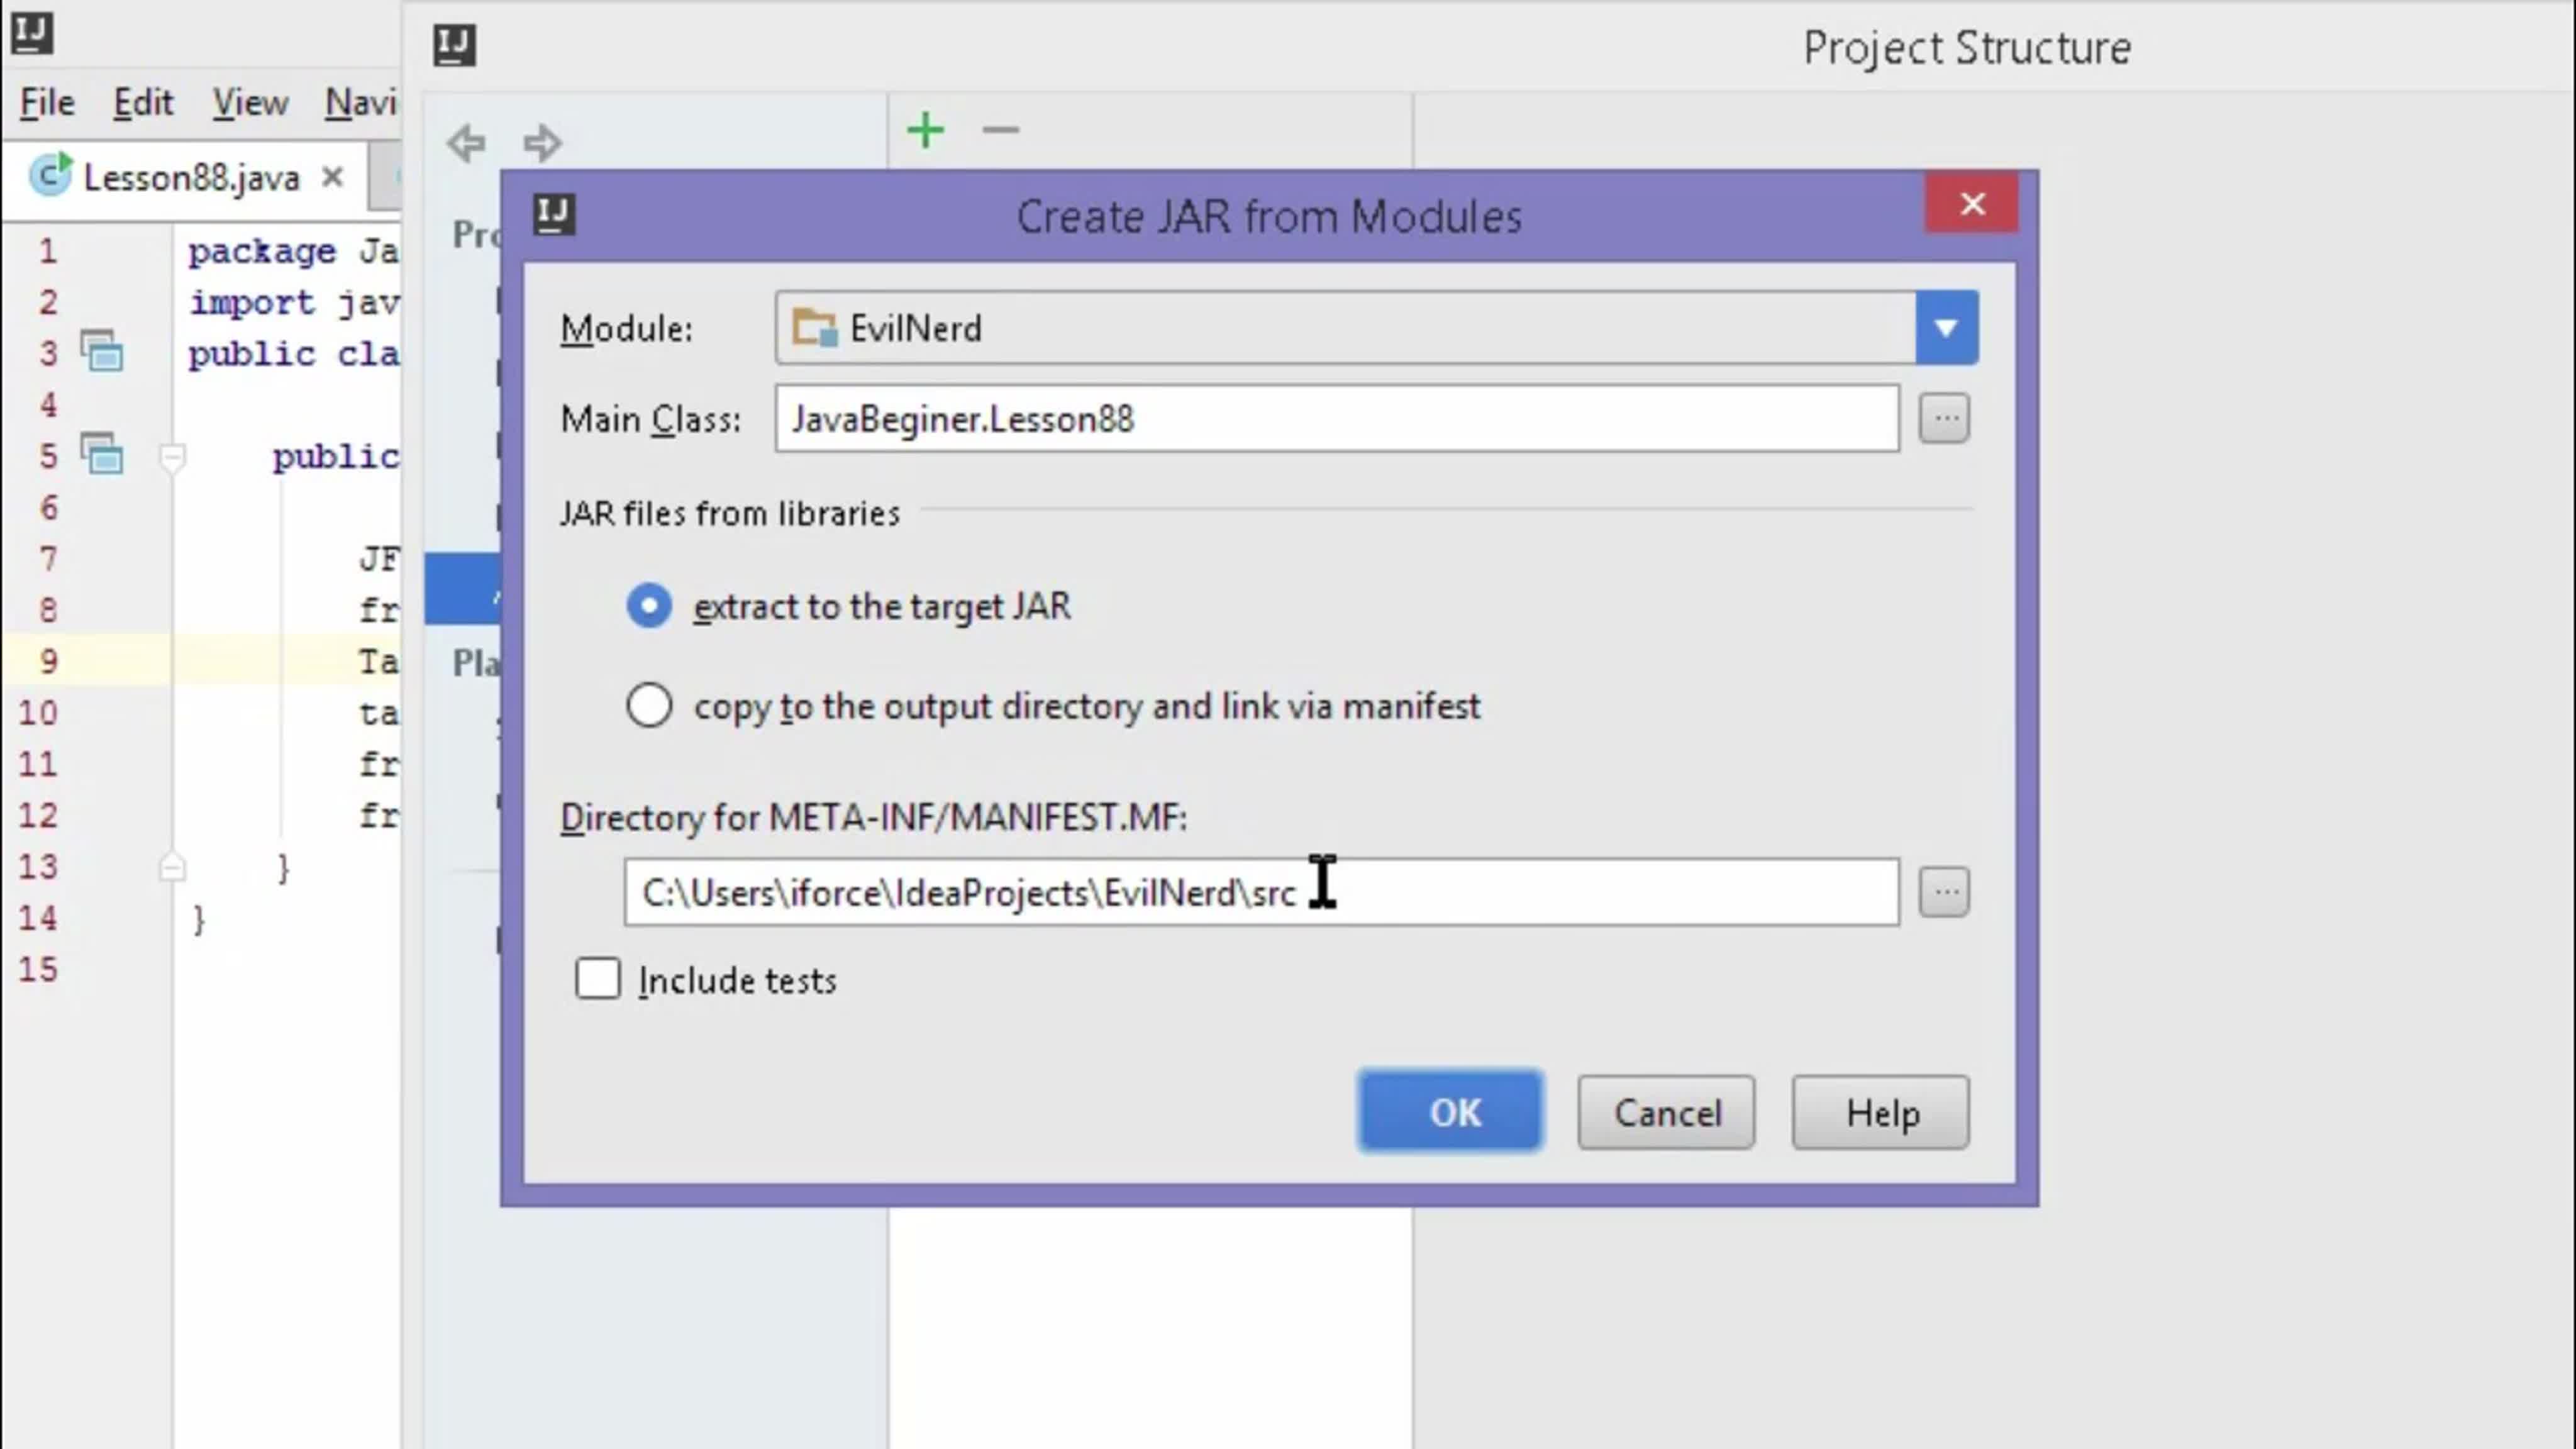Select copy to output directory radio option
Viewport: 2576px width, 1449px height.
point(649,706)
